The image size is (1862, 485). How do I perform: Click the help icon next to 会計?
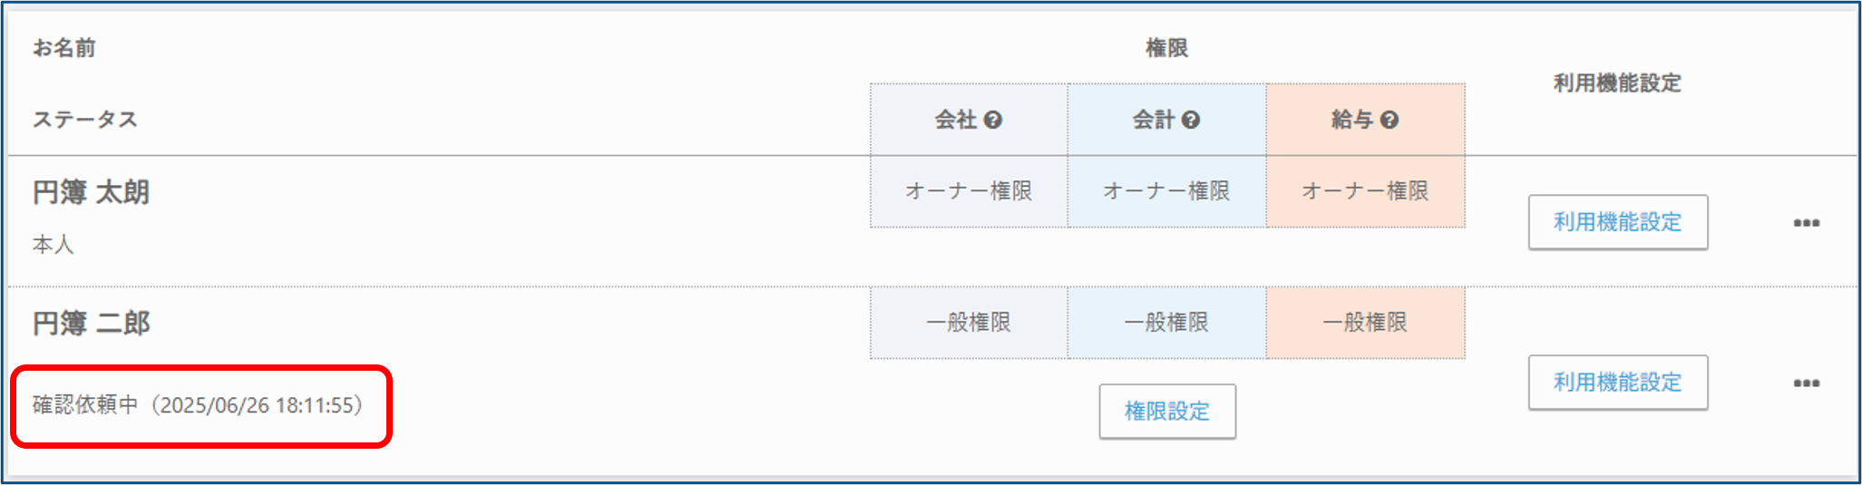pos(1191,120)
